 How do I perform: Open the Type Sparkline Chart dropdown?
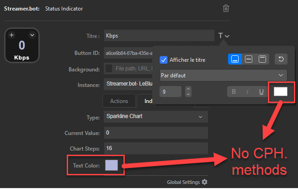156,117
